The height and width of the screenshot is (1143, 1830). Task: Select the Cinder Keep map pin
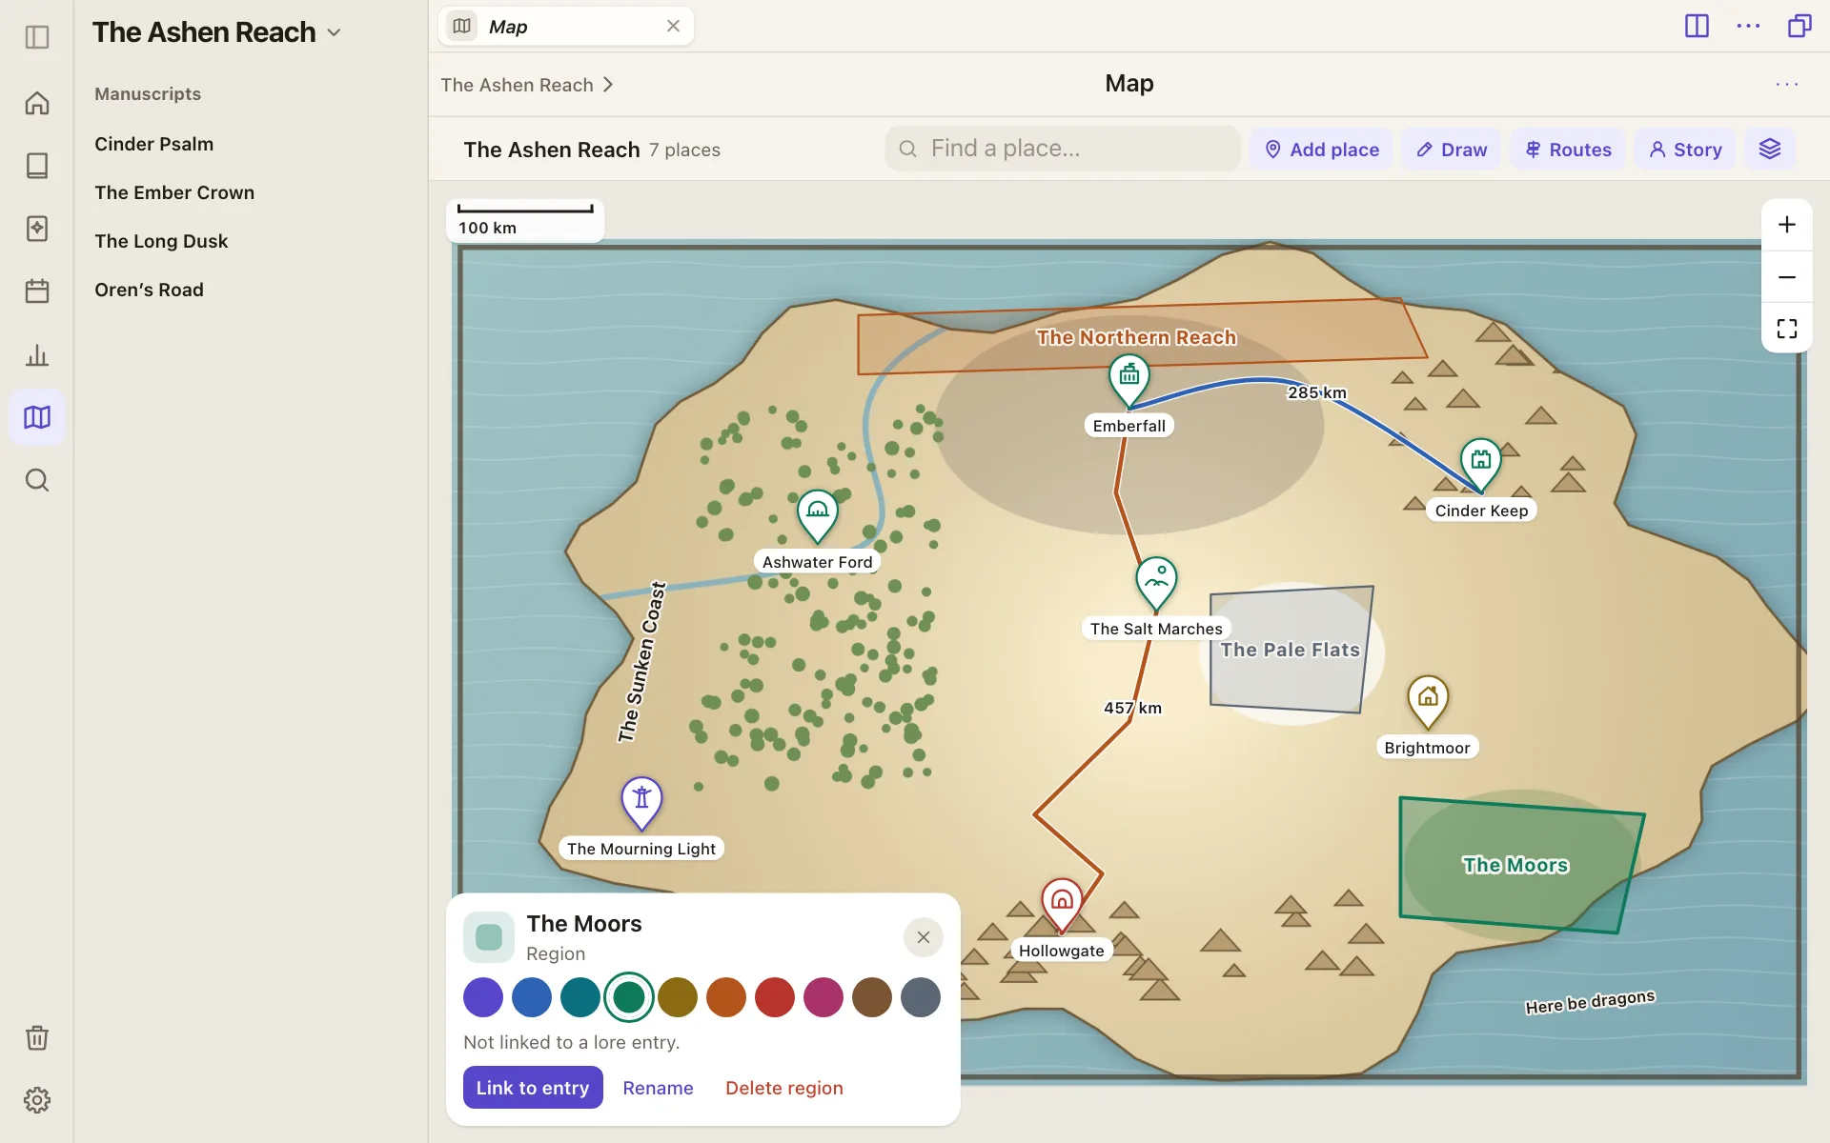pos(1480,464)
